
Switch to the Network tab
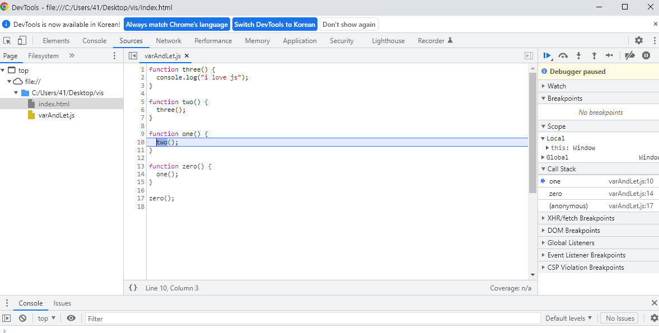(x=169, y=41)
